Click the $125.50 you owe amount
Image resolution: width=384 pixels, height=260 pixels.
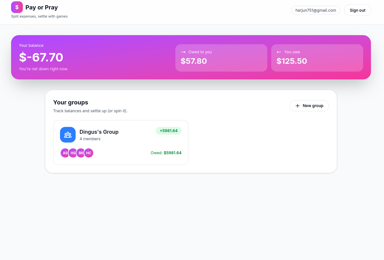click(x=292, y=61)
